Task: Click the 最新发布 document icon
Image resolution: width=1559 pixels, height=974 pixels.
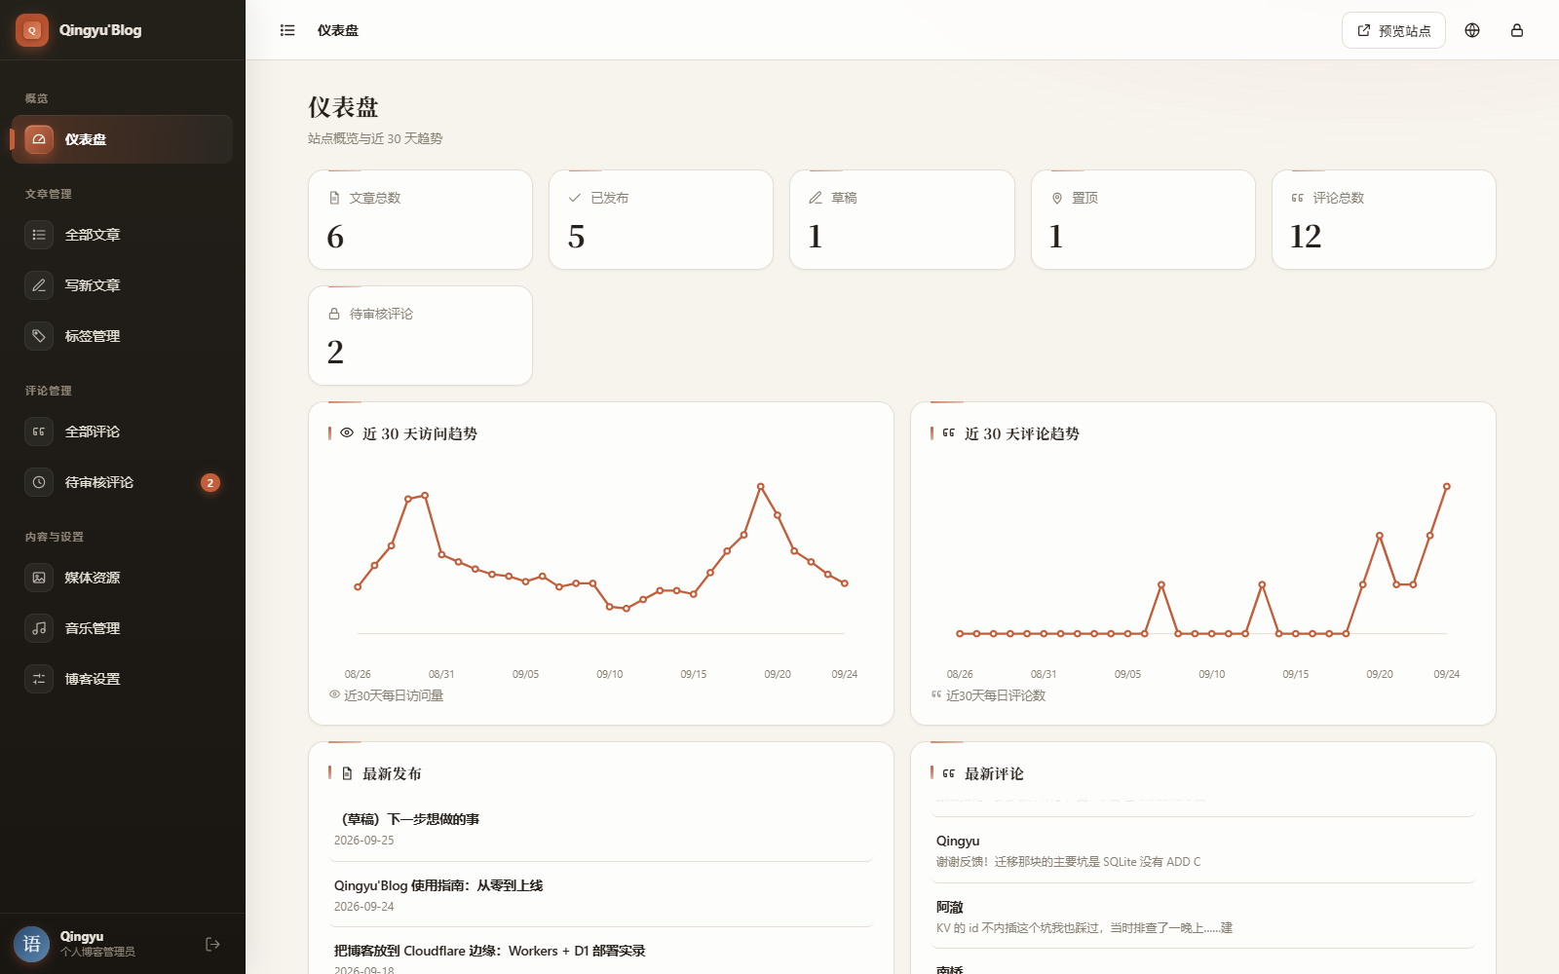Action: pos(347,773)
